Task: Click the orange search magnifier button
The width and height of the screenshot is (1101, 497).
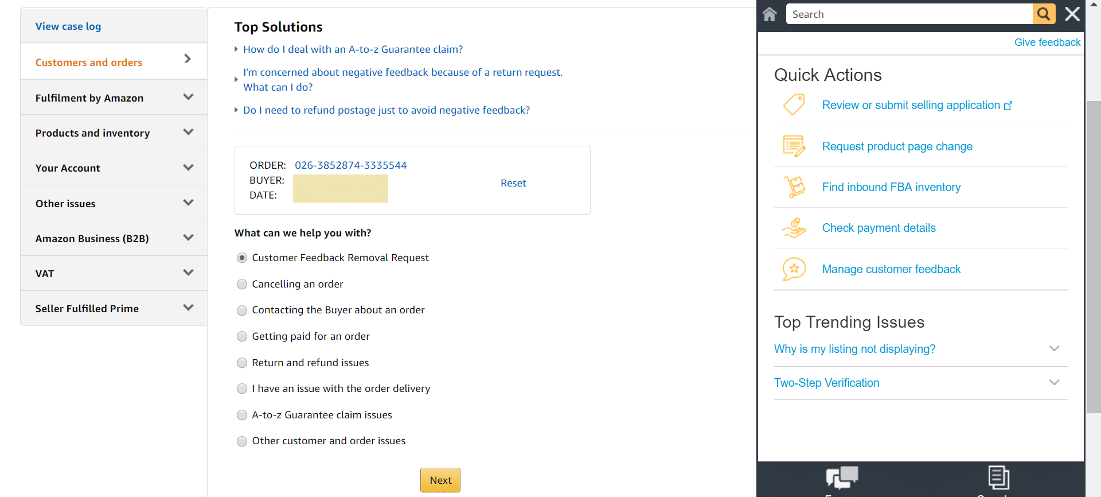Action: 1044,14
